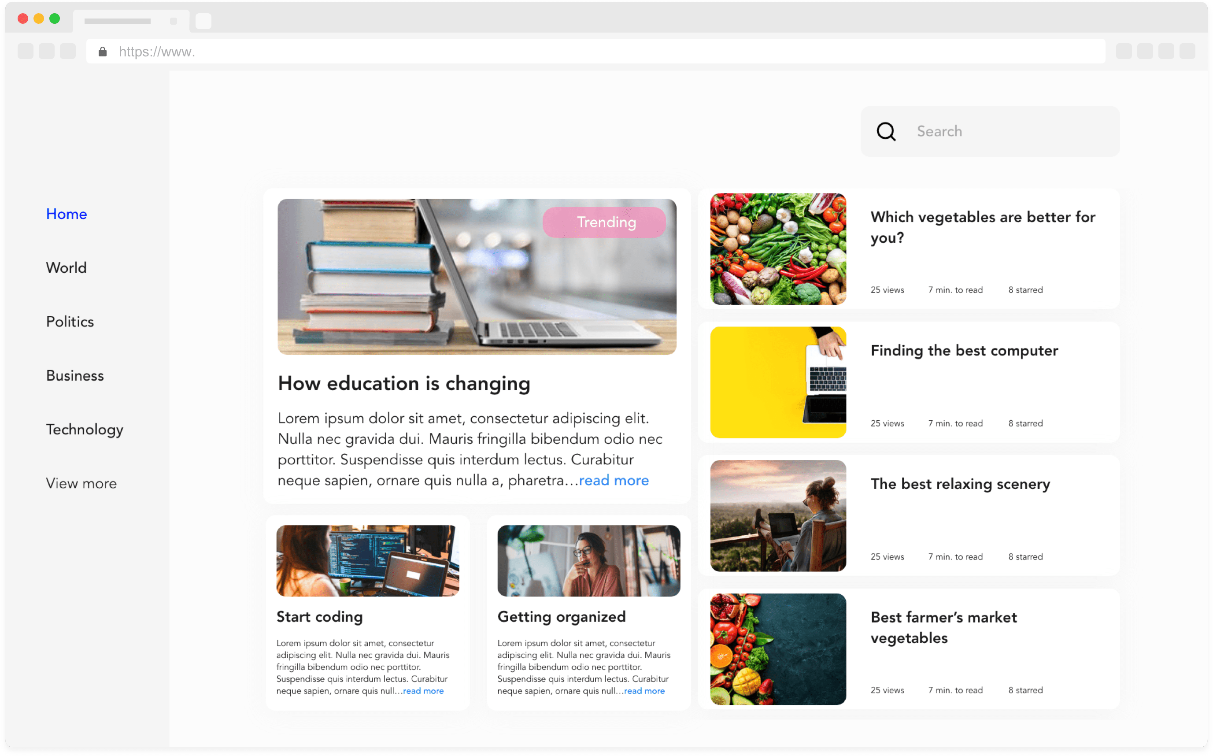Click the padlock icon in address bar
1213x756 pixels.
[x=103, y=52]
